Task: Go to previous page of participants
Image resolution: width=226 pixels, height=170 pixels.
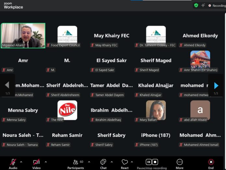Action: pos(7,85)
